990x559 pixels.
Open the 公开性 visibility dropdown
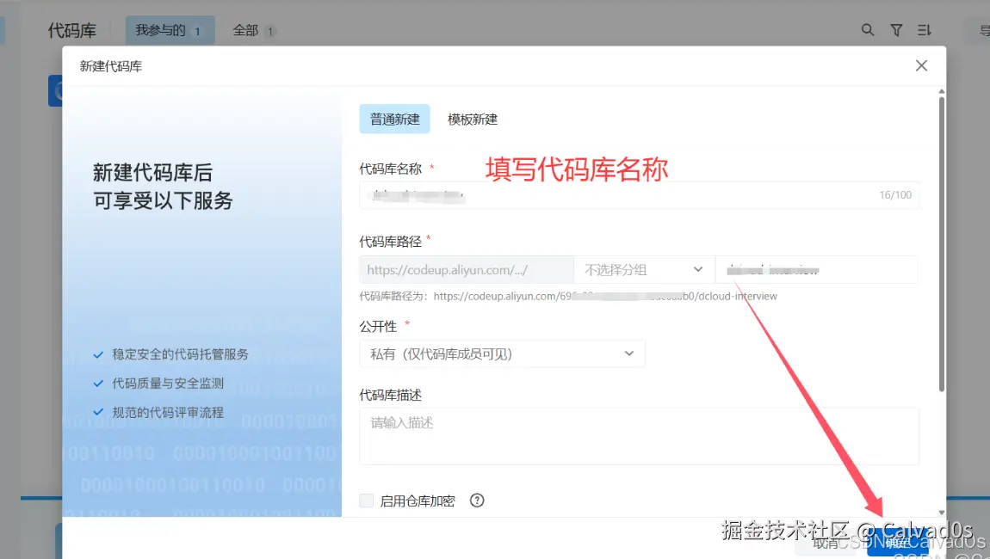point(502,354)
